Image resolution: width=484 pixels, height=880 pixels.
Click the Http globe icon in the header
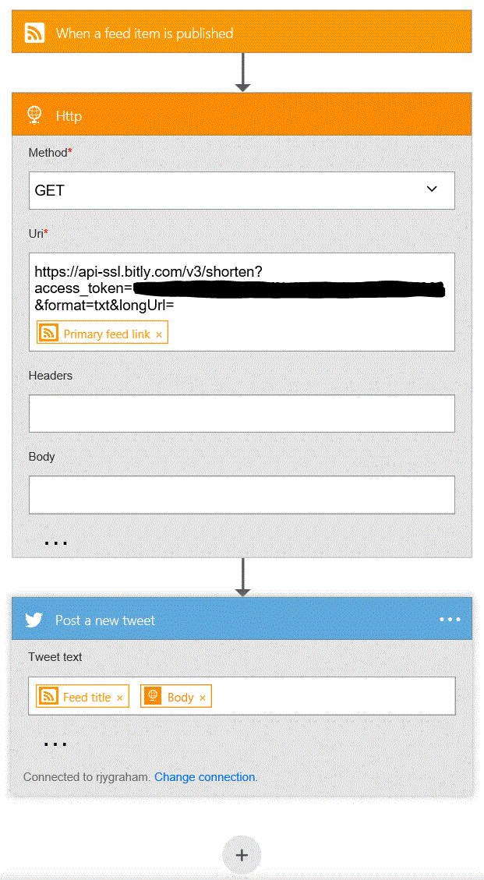(35, 115)
